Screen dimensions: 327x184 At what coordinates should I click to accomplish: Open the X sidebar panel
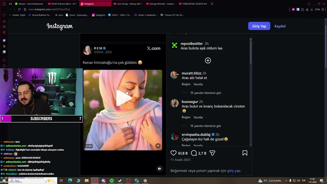tap(4, 46)
